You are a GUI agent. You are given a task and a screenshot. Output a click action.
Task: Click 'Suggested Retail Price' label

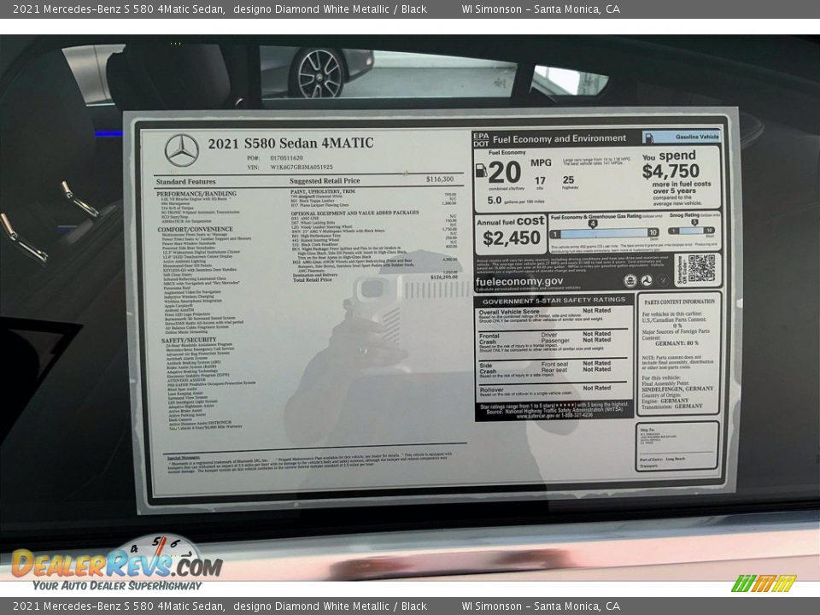coord(325,181)
